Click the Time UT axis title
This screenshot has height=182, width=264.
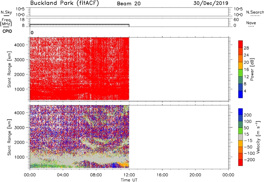[129, 180]
